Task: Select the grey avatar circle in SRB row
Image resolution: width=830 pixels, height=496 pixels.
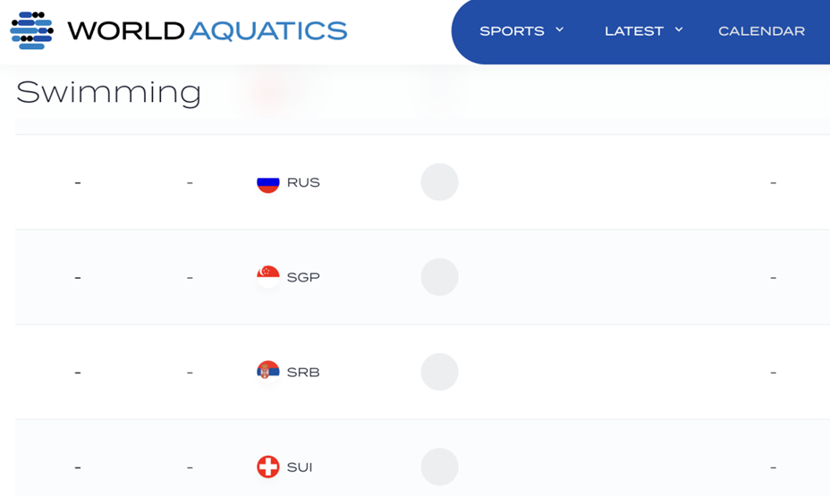Action: [439, 372]
